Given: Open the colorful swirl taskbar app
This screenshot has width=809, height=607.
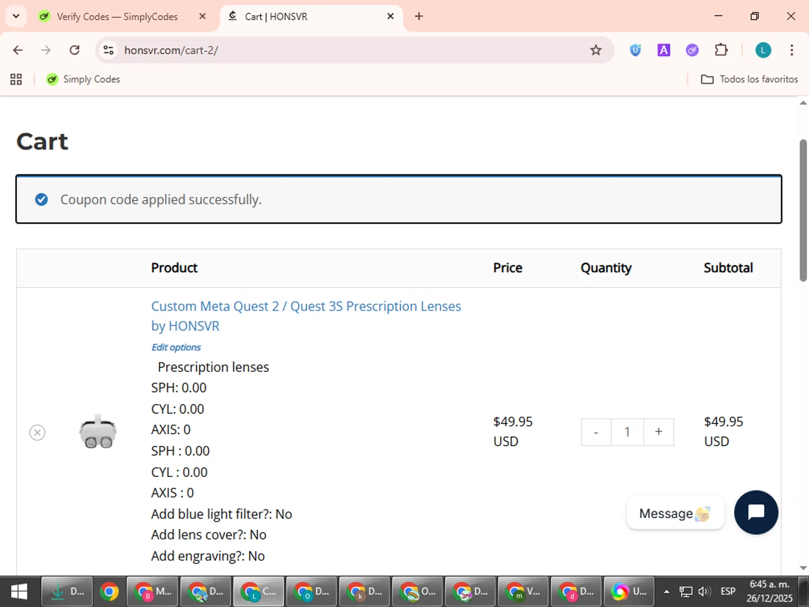Looking at the screenshot, I should [x=628, y=592].
